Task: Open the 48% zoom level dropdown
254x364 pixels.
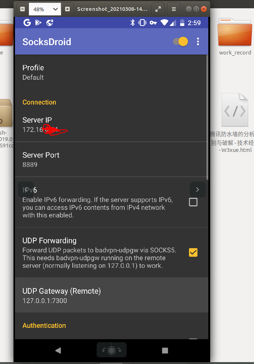Action: pyautogui.click(x=45, y=9)
